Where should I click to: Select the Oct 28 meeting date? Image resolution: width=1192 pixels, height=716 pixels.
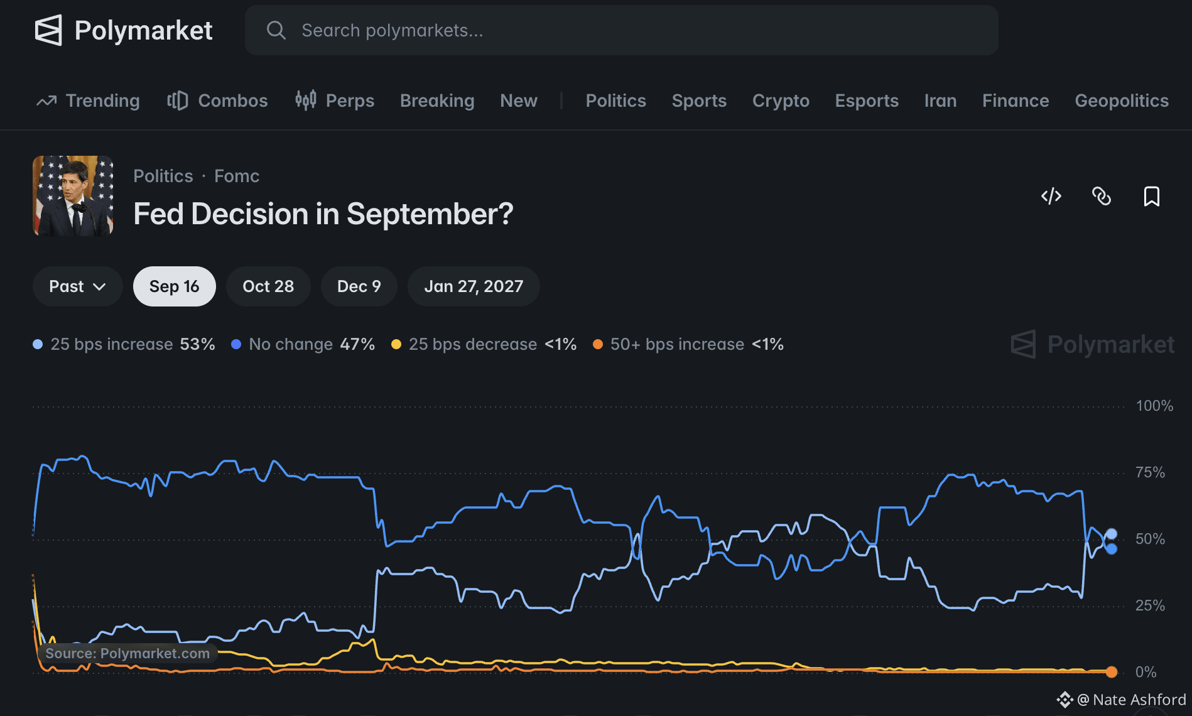(268, 286)
